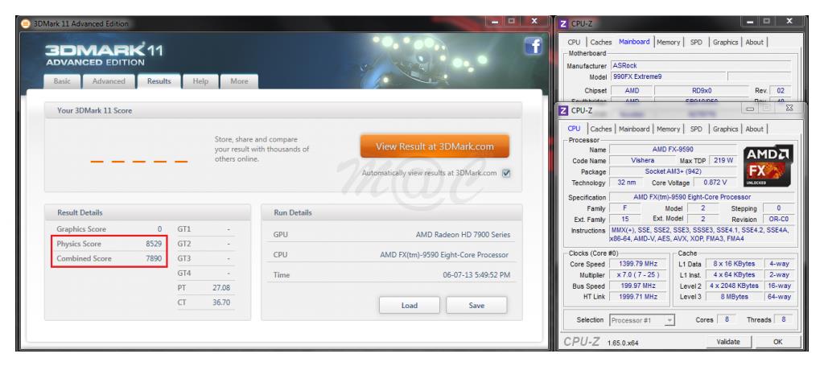The image size is (824, 366).
Task: Click the Core Speed value 1399.79 MHz
Action: pyautogui.click(x=636, y=264)
